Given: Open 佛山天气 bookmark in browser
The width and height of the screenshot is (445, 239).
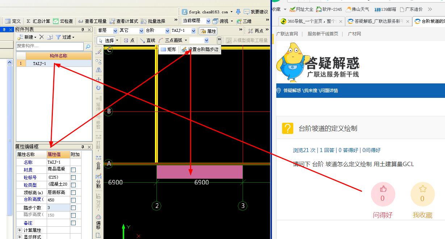Looking at the screenshot, I should (x=358, y=9).
